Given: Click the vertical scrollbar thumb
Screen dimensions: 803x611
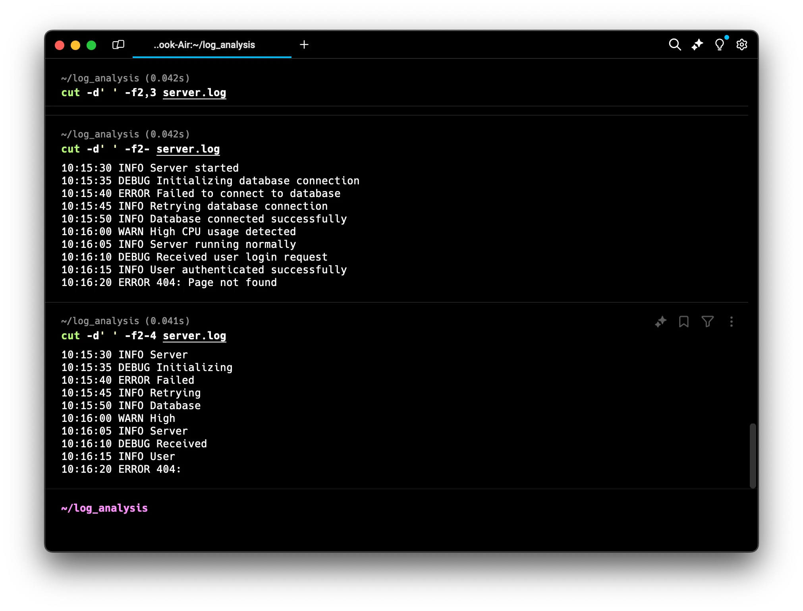Looking at the screenshot, I should coord(753,455).
